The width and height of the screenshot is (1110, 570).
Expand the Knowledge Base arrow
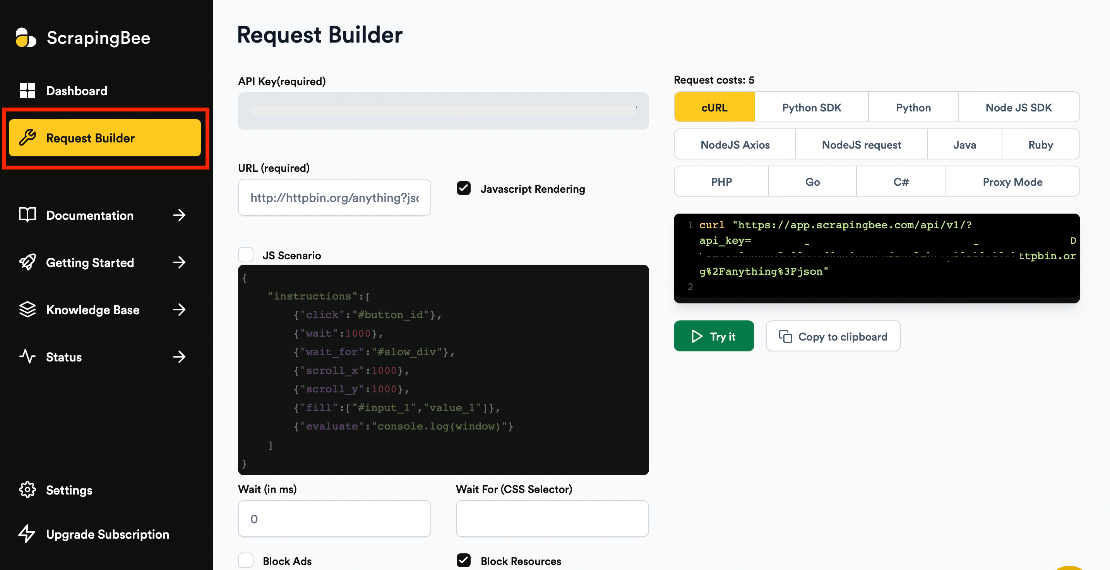tap(179, 309)
